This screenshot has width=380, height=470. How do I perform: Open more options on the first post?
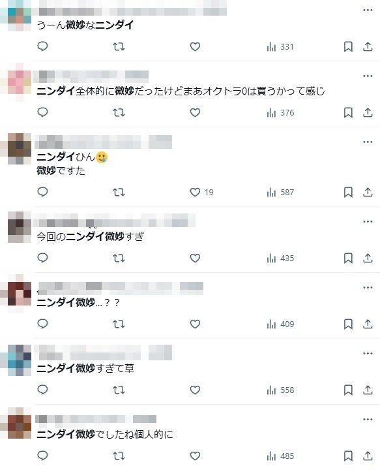[368, 10]
